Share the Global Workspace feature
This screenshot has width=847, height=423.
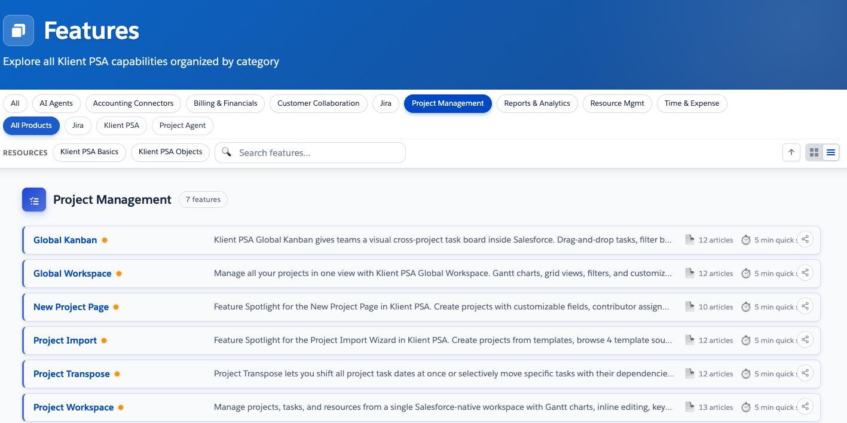[805, 273]
